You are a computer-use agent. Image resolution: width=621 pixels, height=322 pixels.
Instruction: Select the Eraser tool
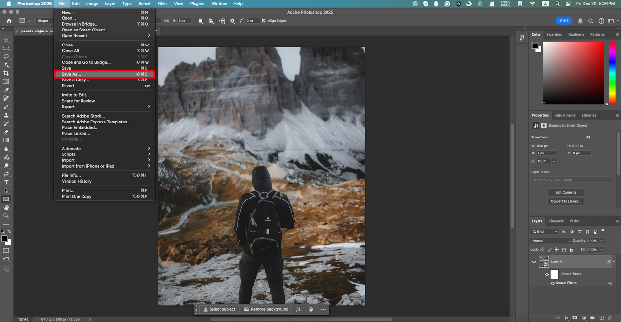(6, 132)
